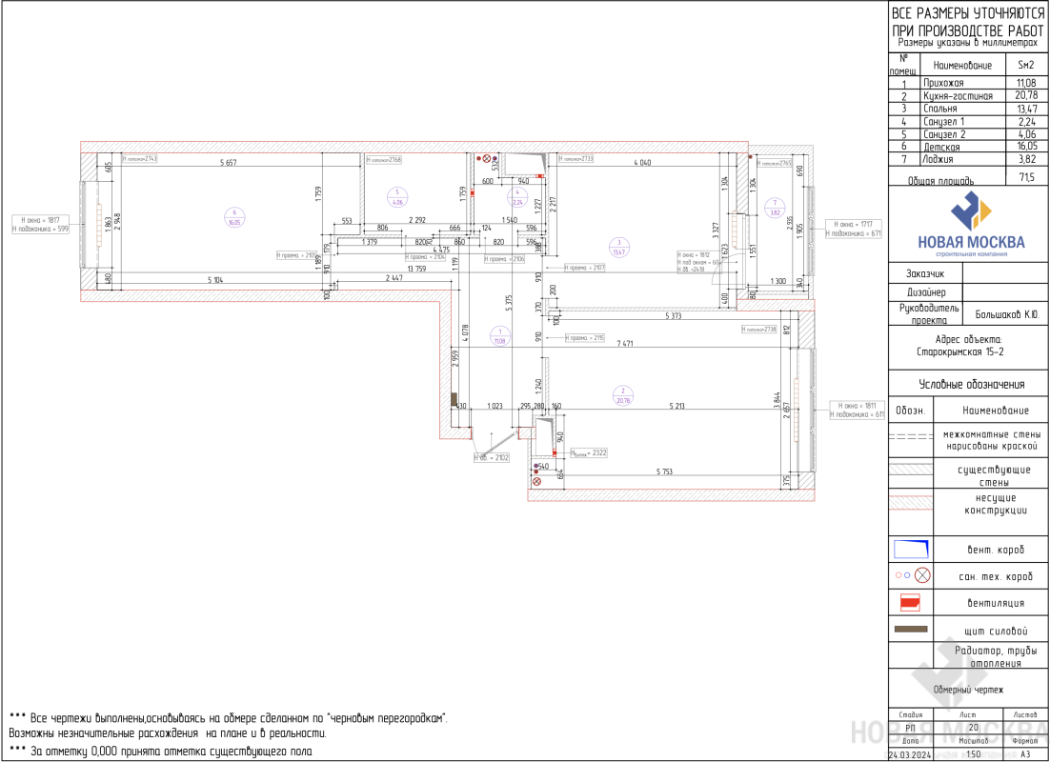Select the red вентиляция legend symbol
The image size is (1050, 762).
coord(911,602)
